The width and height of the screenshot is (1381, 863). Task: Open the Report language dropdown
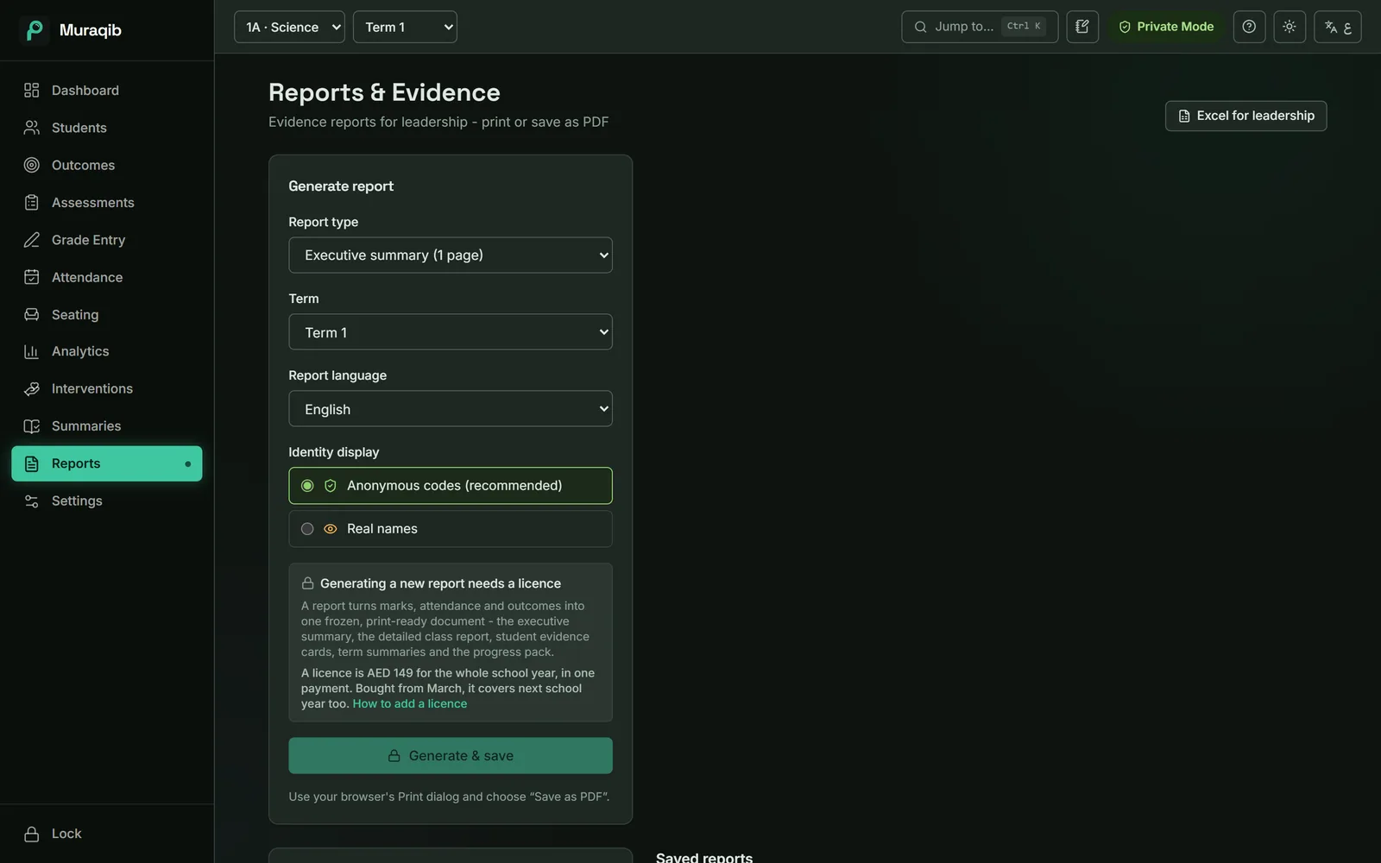(451, 409)
